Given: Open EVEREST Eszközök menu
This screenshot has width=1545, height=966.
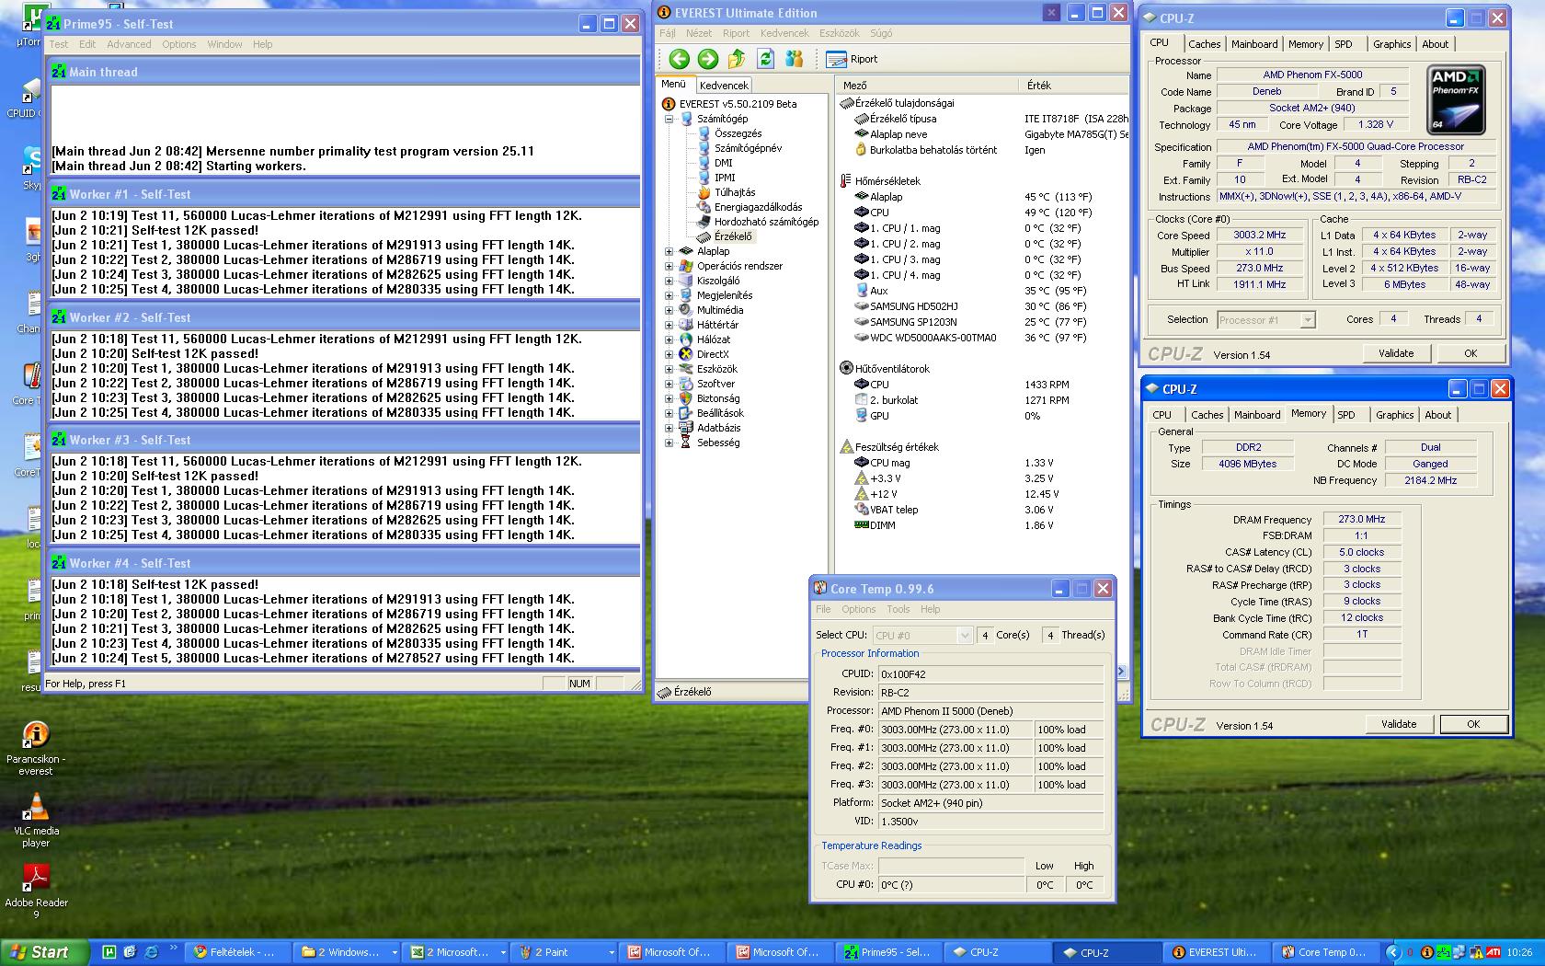Looking at the screenshot, I should click(x=839, y=33).
